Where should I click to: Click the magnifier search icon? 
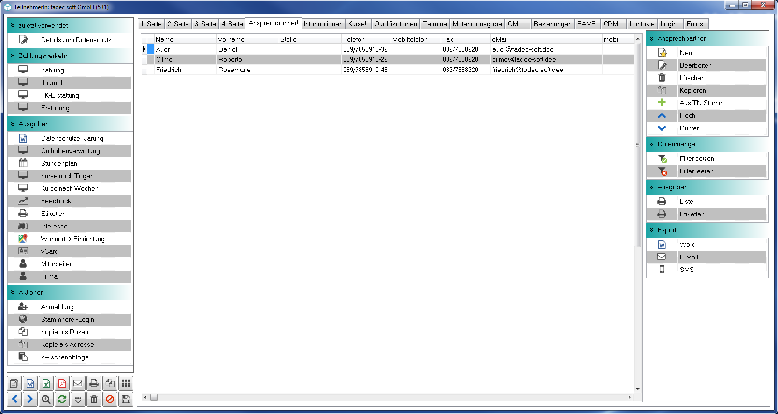46,399
